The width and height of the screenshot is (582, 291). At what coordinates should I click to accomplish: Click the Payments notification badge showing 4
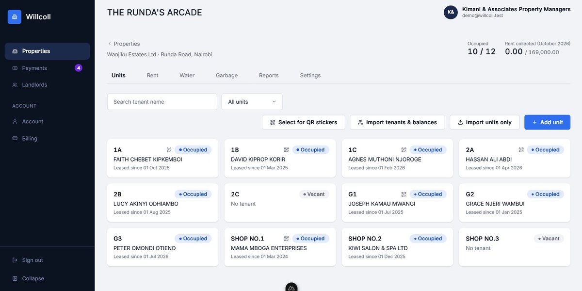pyautogui.click(x=79, y=68)
